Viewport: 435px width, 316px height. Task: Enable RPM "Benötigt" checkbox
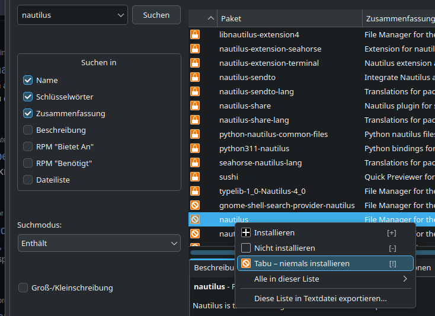(x=28, y=163)
